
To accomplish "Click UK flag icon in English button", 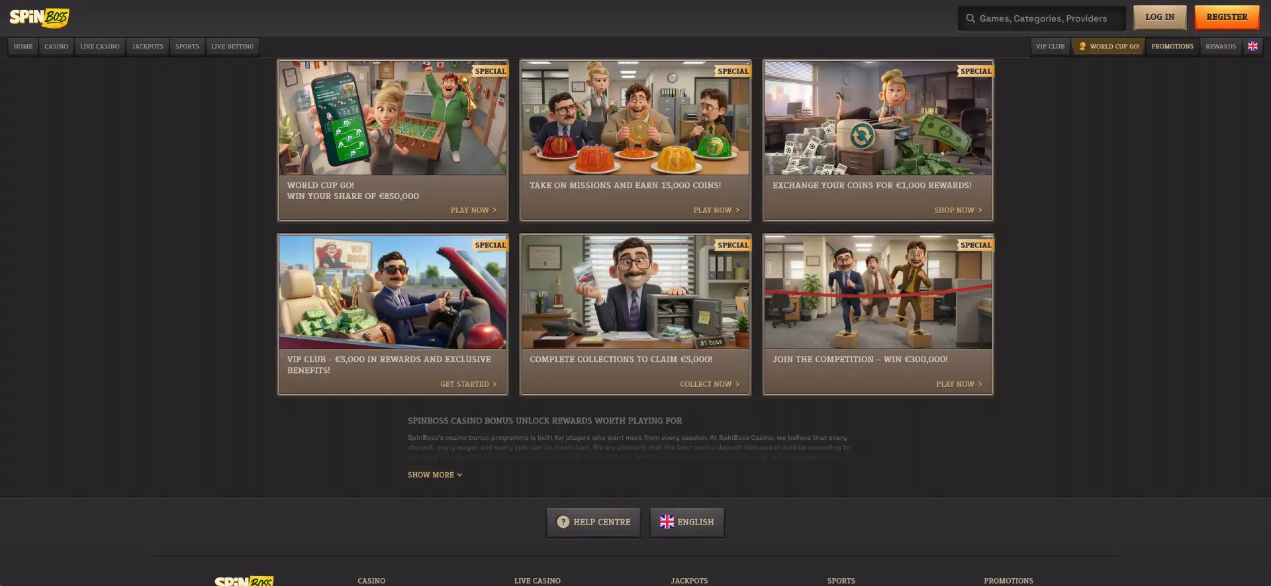I will coord(667,522).
